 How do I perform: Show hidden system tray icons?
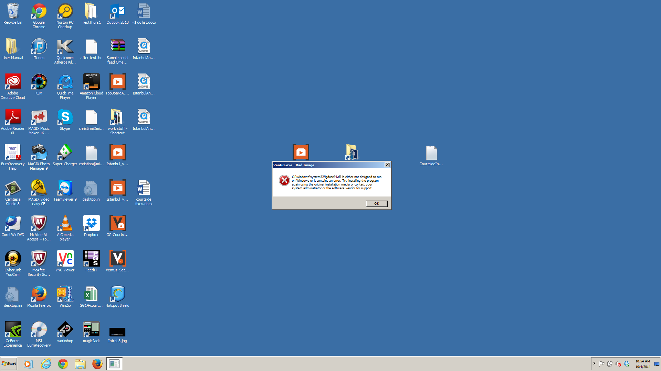594,363
